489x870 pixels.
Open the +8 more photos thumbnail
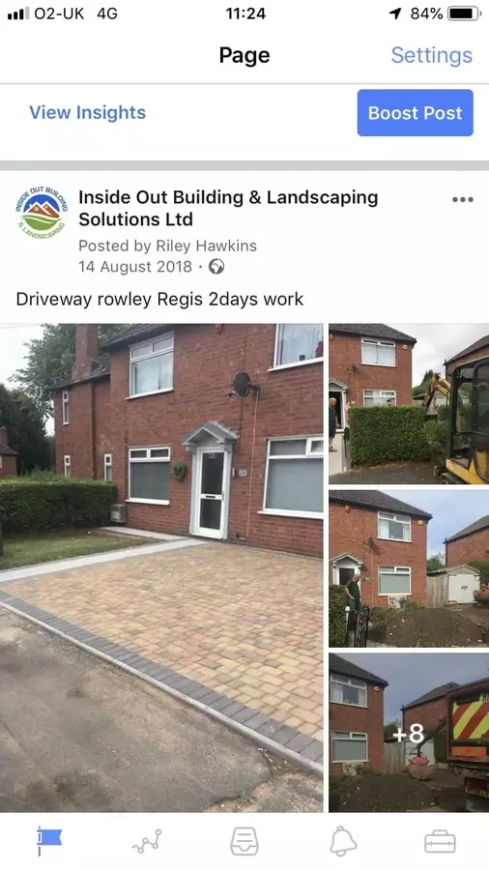409,733
